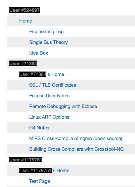Go to Remote Debugging with Eclipse
The width and height of the screenshot is (135, 187).
tap(63, 107)
